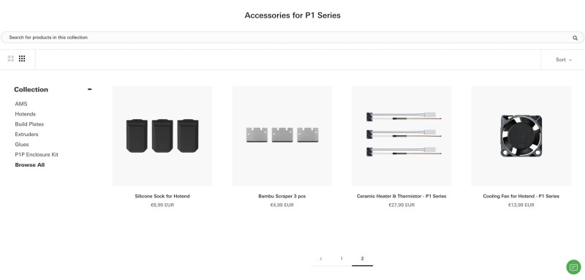Screen dimensions: 585x280
Task: Filter by Glues collection
Action: 22,144
